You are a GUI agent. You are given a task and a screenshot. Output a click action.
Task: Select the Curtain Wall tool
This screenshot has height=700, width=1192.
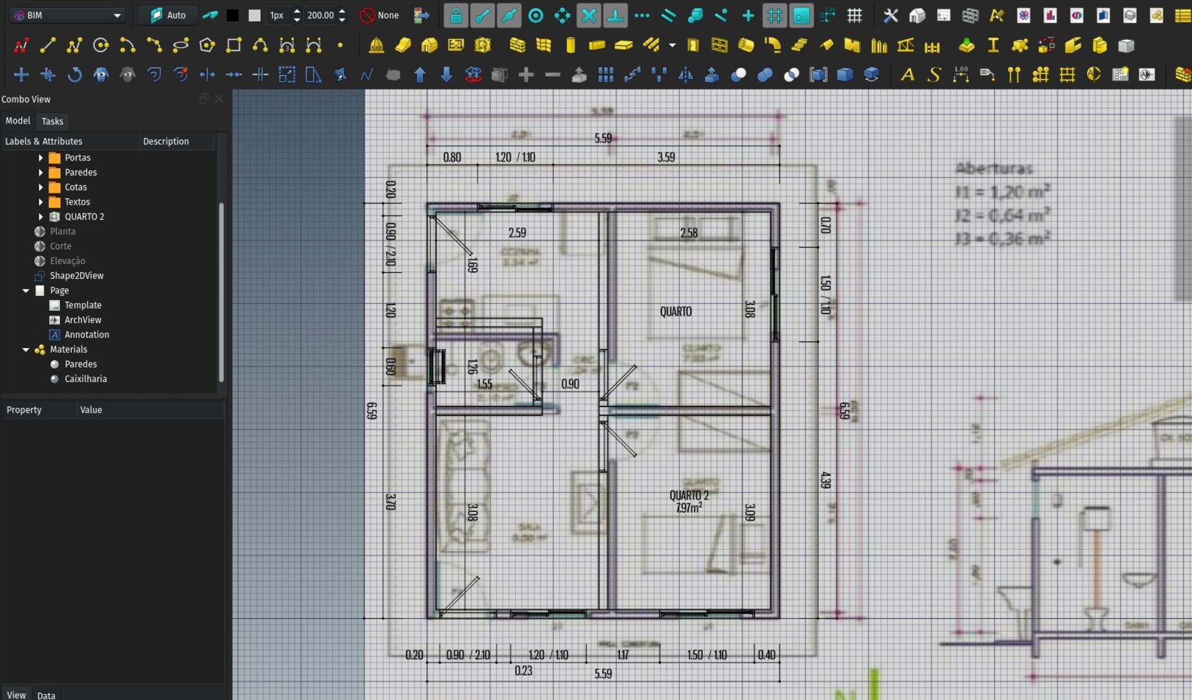[544, 45]
